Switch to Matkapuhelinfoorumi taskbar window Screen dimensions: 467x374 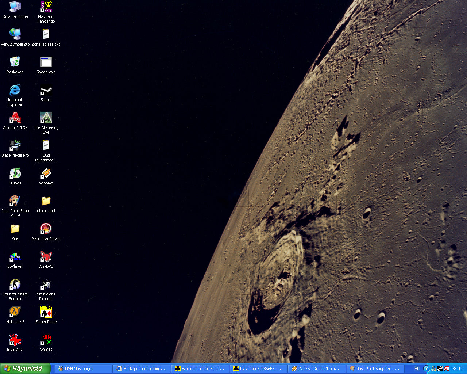point(142,369)
